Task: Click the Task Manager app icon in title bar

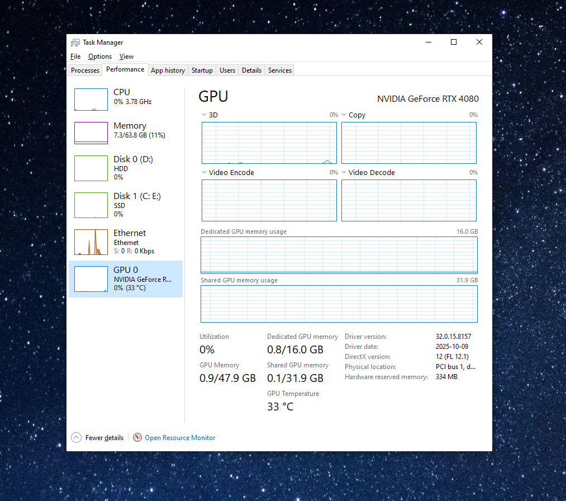Action: coord(75,42)
